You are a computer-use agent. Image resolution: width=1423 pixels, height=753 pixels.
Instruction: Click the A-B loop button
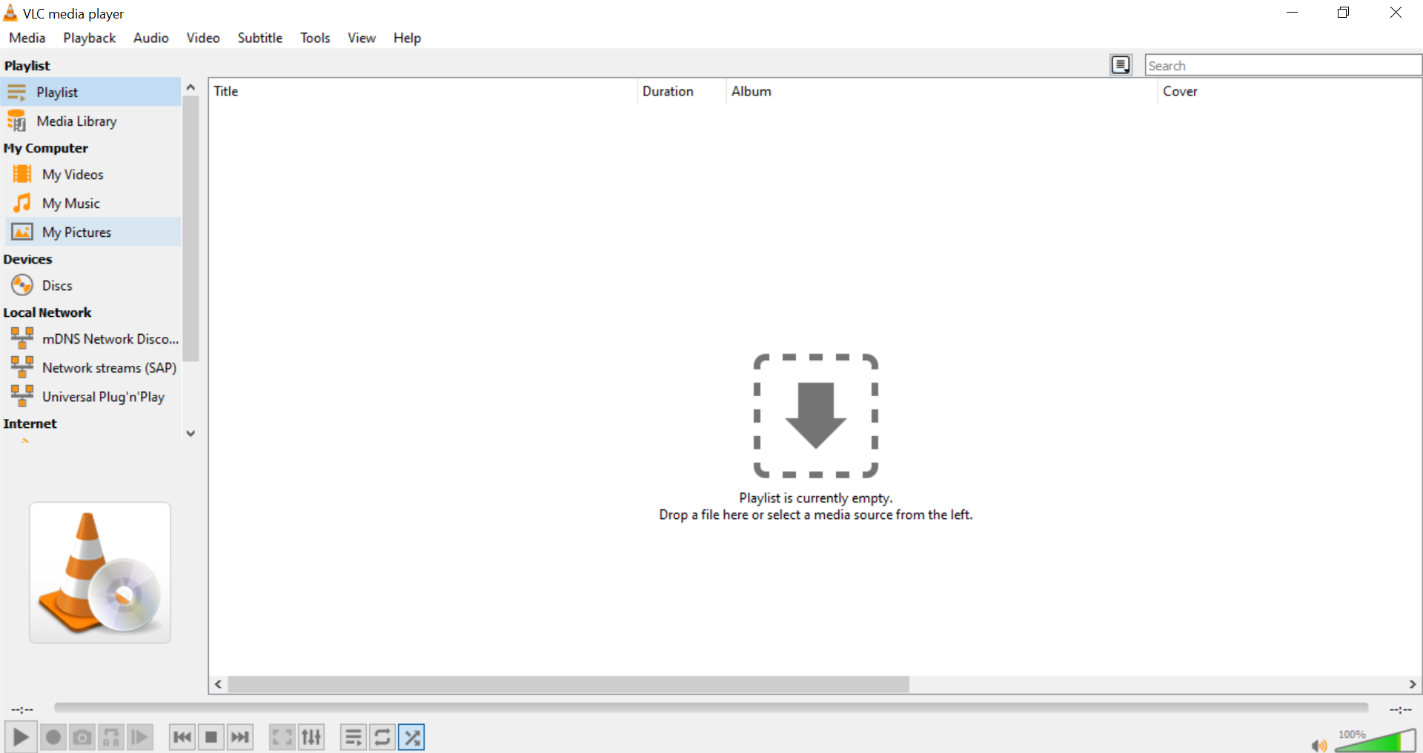pyautogui.click(x=111, y=737)
